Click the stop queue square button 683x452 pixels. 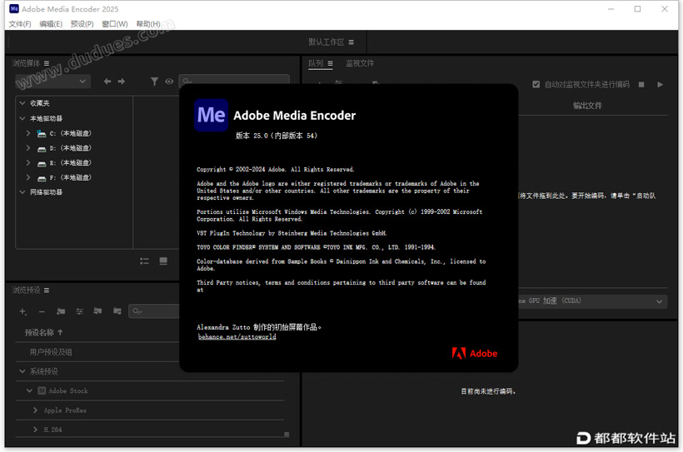[x=641, y=84]
